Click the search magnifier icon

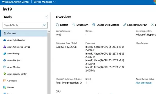[x=44, y=25]
